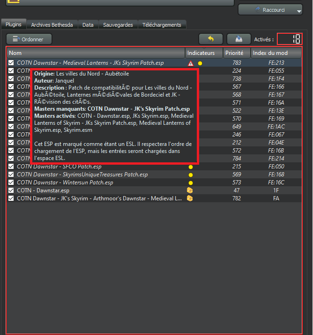
Task: Uncheck the SkyrimsUniqueTreasures Patch.esp checkbox
Action: pyautogui.click(x=11, y=175)
